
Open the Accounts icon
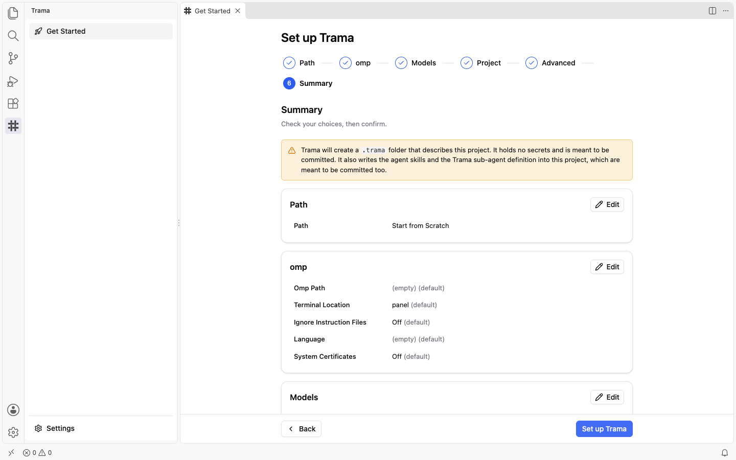(x=13, y=410)
